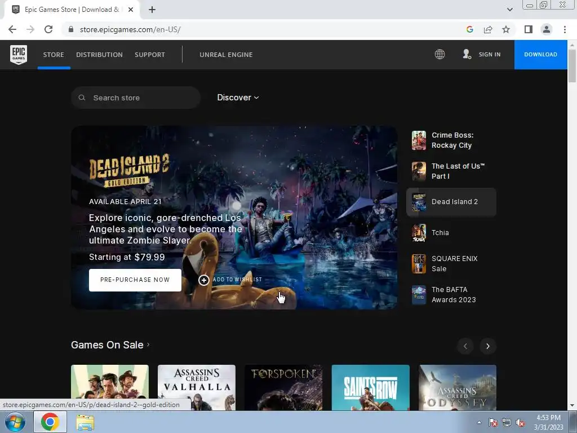Select The Last of Us Part I item
577x433 pixels.
pyautogui.click(x=451, y=171)
